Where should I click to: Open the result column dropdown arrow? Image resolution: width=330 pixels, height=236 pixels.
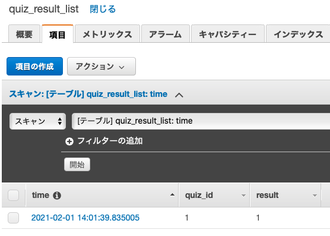pos(315,196)
